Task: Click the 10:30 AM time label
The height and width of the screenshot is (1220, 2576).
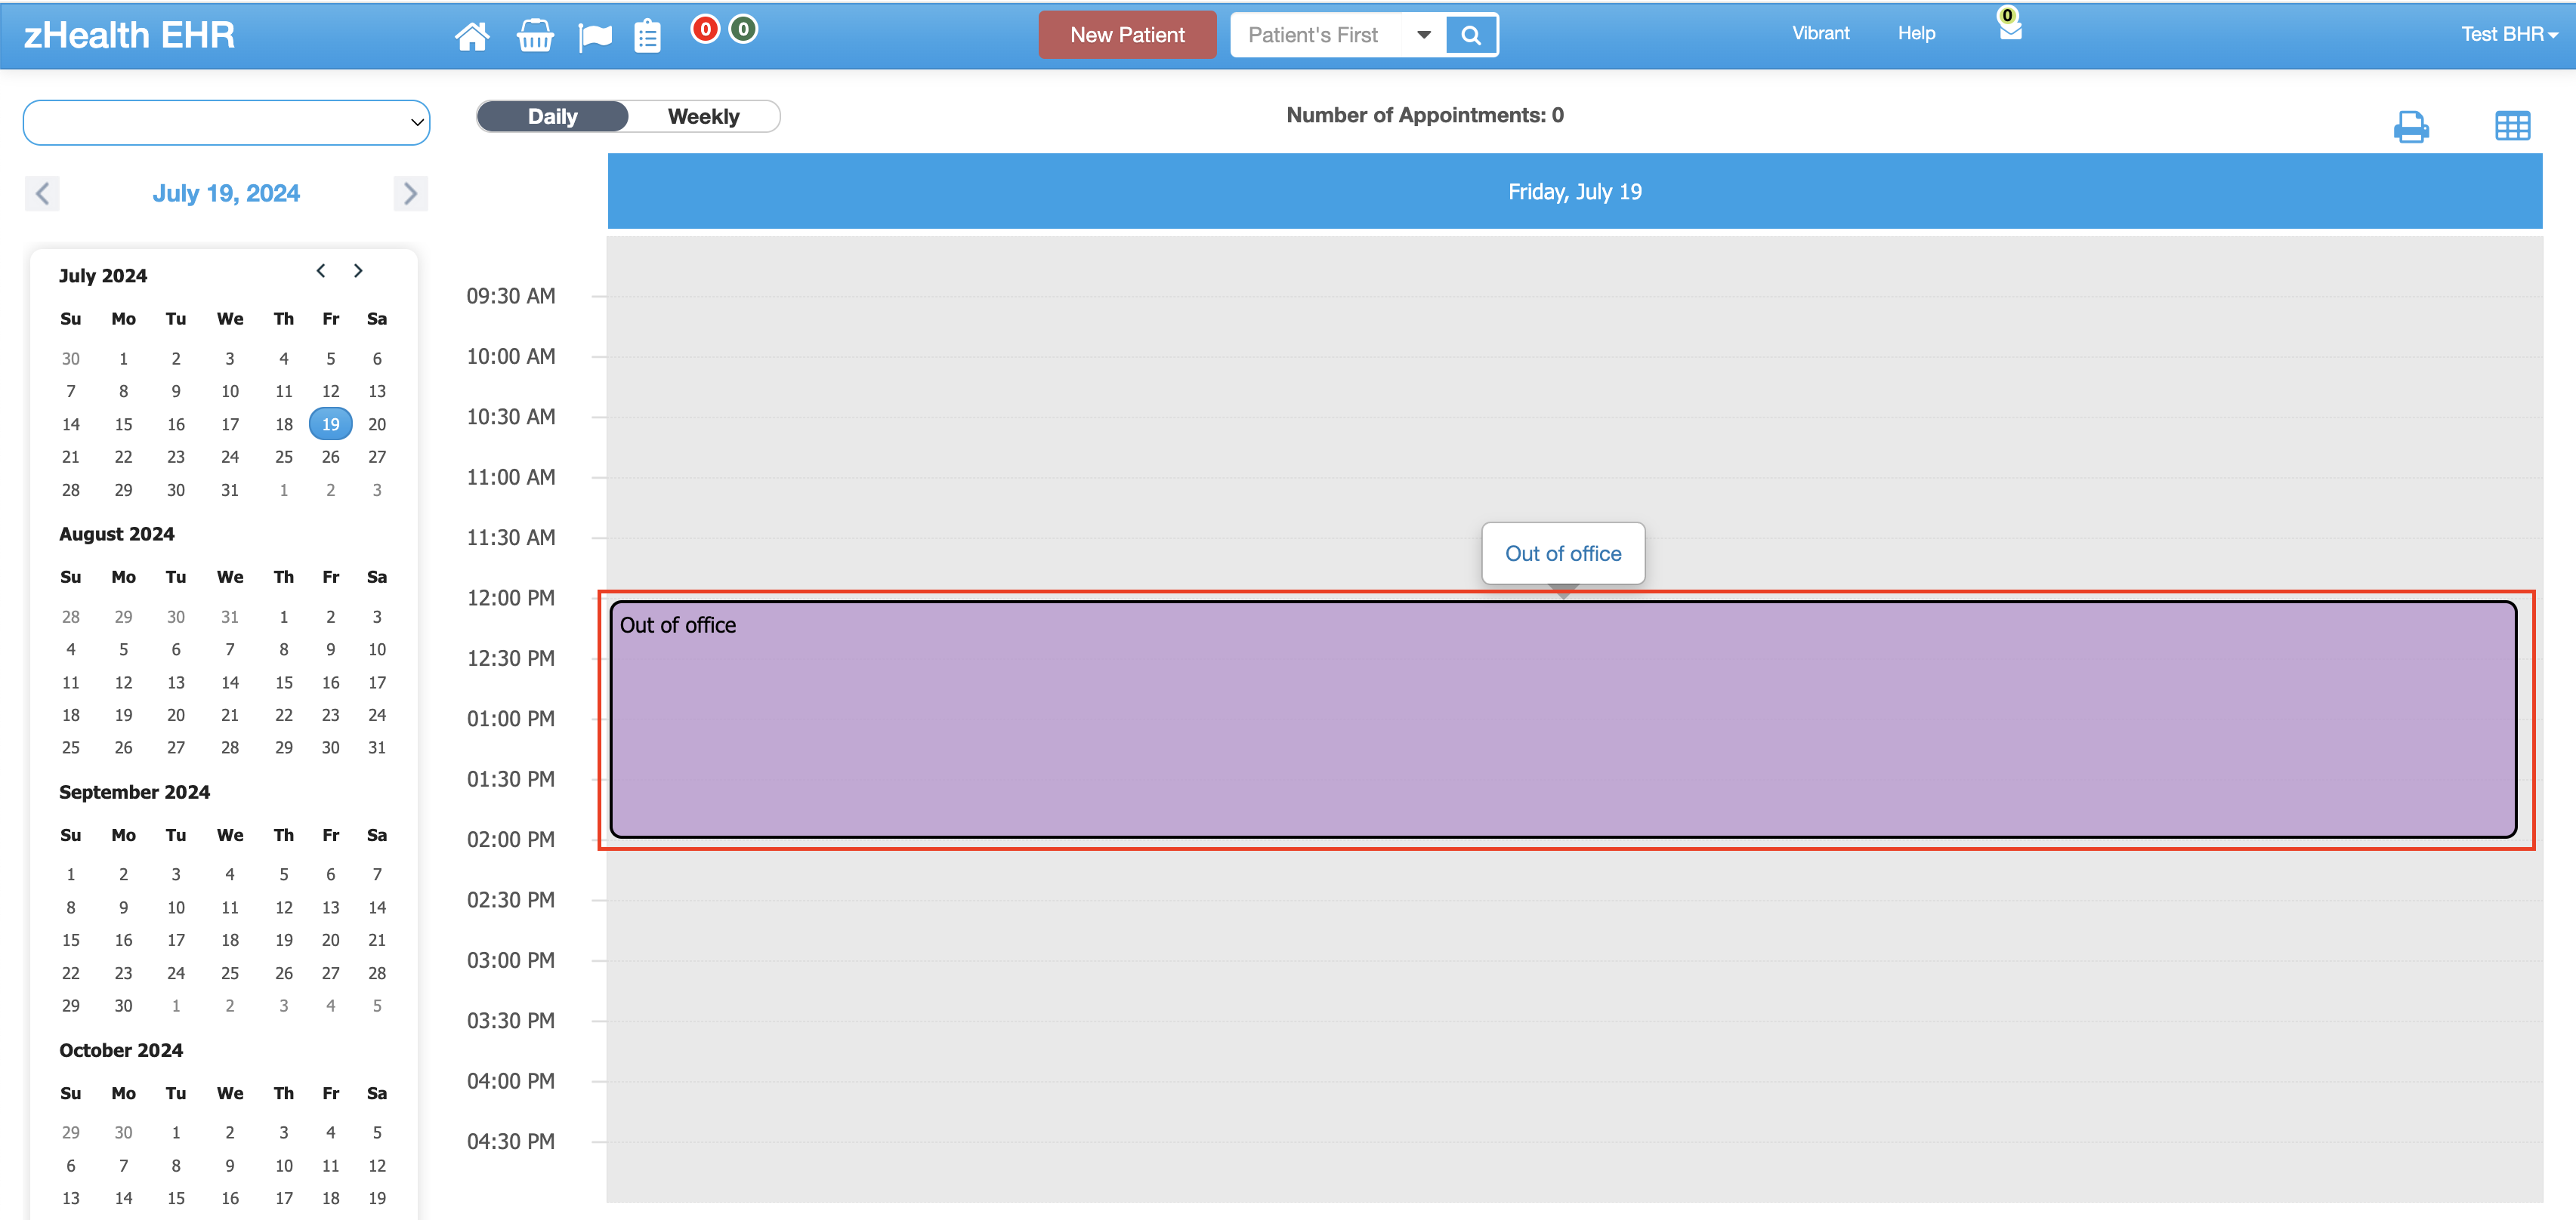Action: [511, 417]
